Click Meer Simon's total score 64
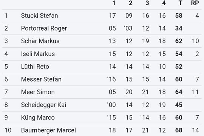The image size is (204, 136). (x=179, y=92)
